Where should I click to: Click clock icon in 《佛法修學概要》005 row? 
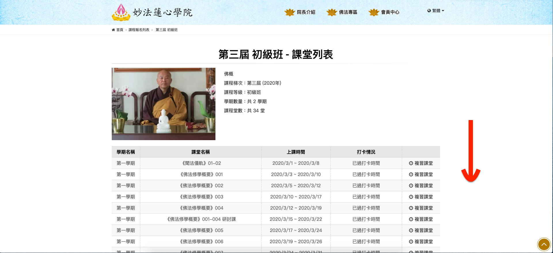(411, 230)
